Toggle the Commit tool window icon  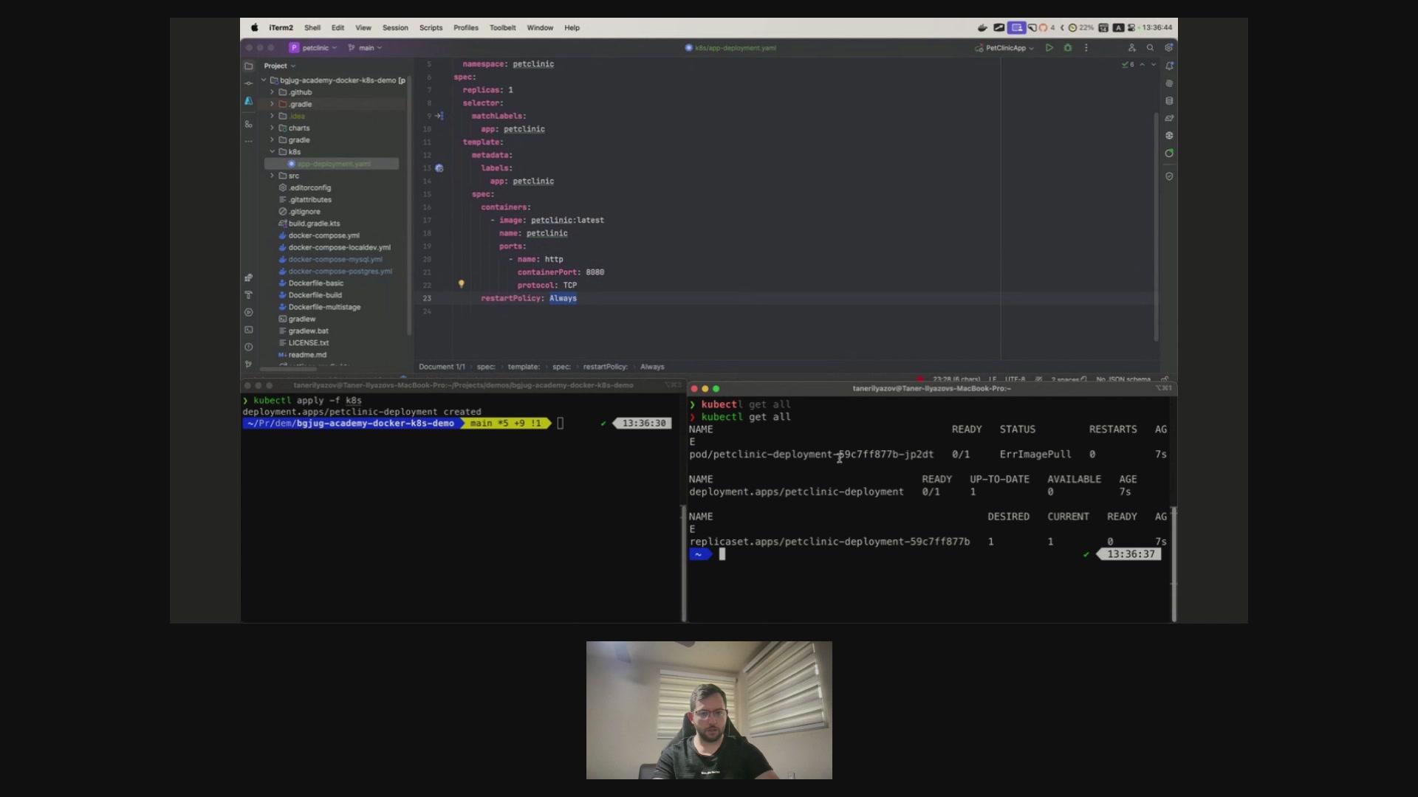[249, 83]
